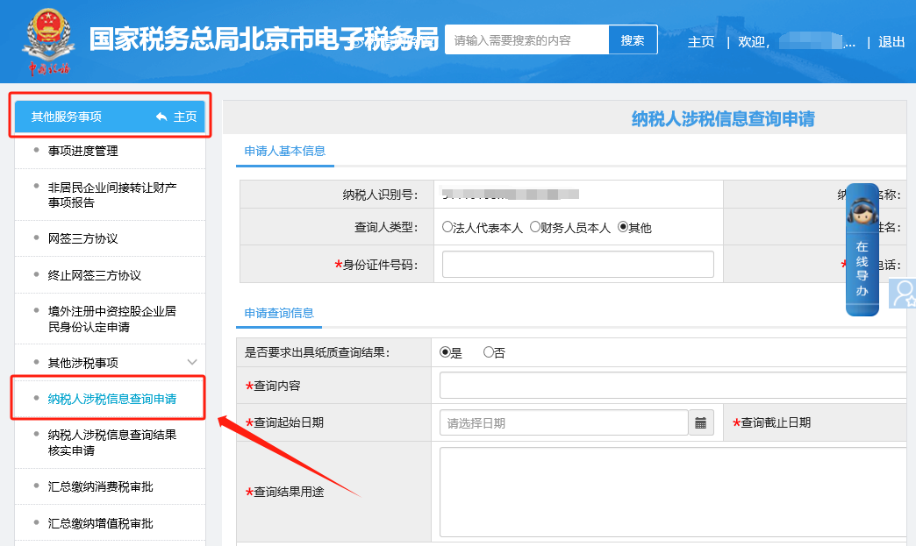Click the 身份证件号码 input field
This screenshot has height=546, width=916.
[577, 265]
